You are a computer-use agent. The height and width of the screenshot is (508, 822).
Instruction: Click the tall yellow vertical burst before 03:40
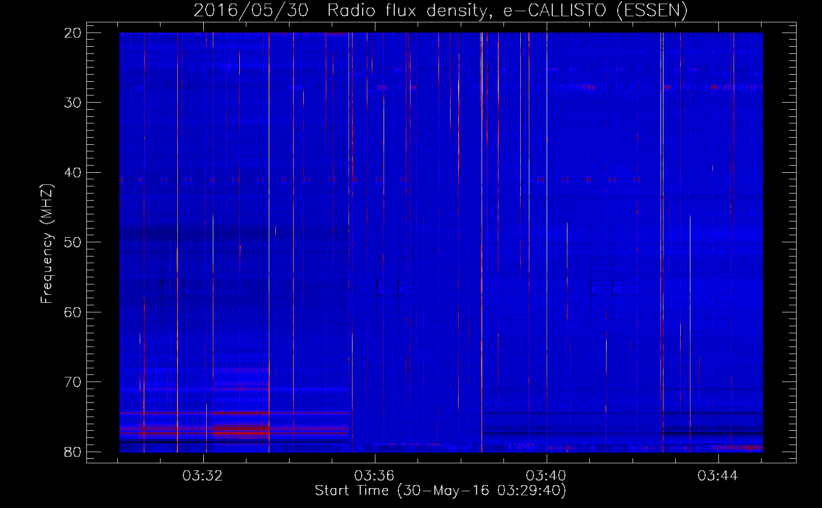click(482, 242)
